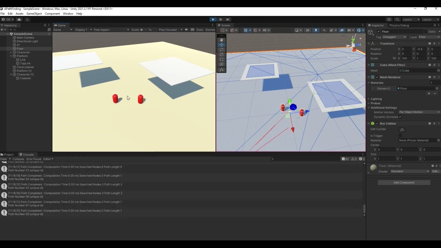
Task: Open the Editor dropdown in Console
Action: point(48,159)
